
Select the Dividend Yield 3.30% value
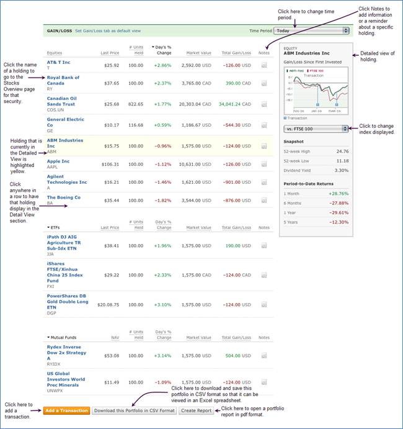coord(342,170)
